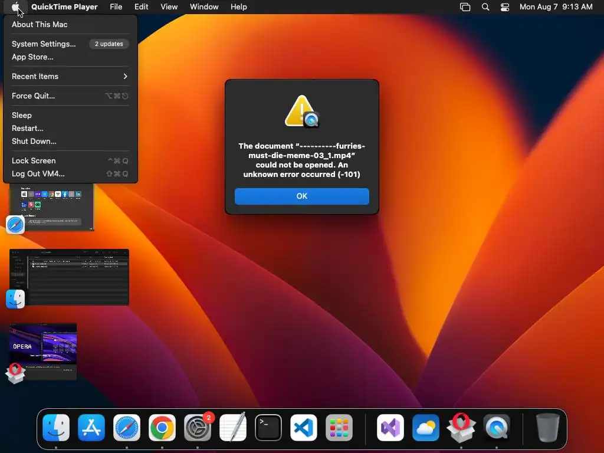The width and height of the screenshot is (604, 453).
Task: Click the Opera installer in the Dock
Action: 461,428
